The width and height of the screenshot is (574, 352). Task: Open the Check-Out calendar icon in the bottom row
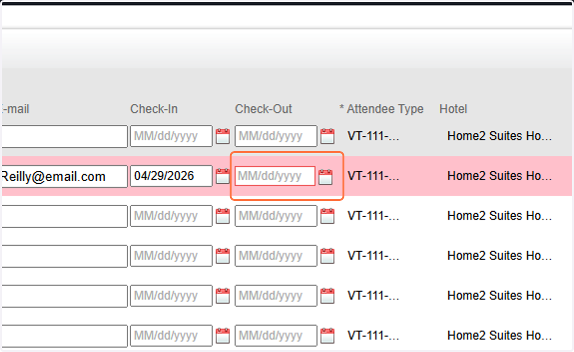(x=327, y=336)
